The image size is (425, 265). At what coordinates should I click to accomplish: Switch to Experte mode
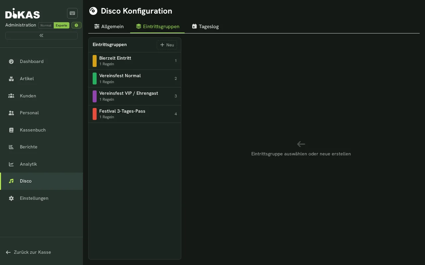(61, 26)
